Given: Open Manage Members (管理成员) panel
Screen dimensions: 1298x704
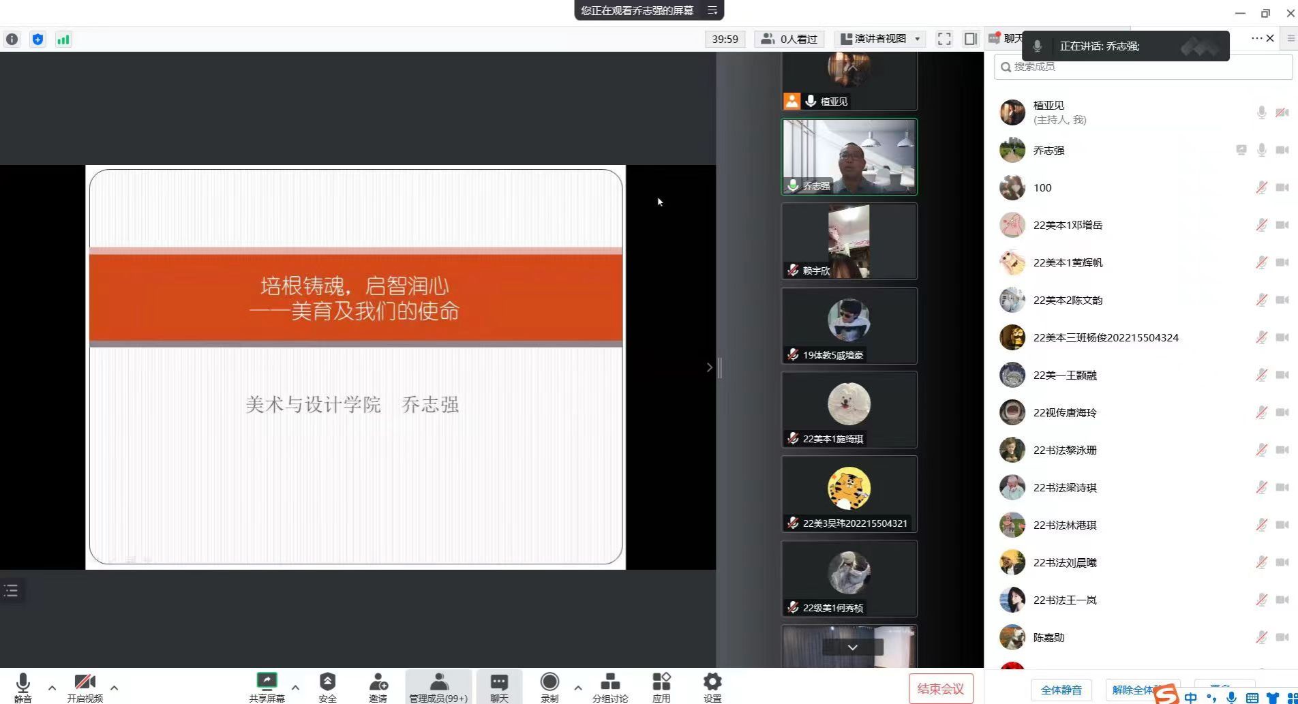Looking at the screenshot, I should click(x=438, y=684).
